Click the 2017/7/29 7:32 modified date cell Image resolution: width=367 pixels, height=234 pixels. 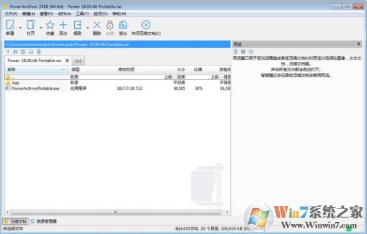[130, 89]
